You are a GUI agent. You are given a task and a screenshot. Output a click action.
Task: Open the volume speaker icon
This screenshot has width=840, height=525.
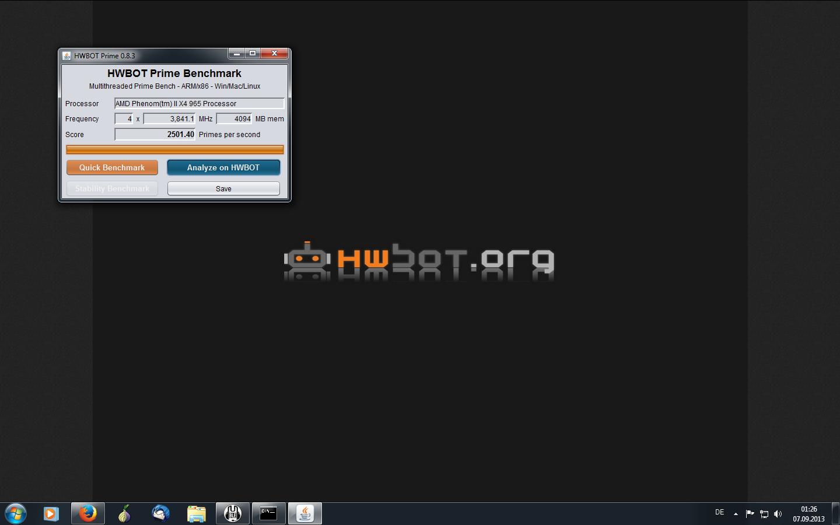(778, 514)
